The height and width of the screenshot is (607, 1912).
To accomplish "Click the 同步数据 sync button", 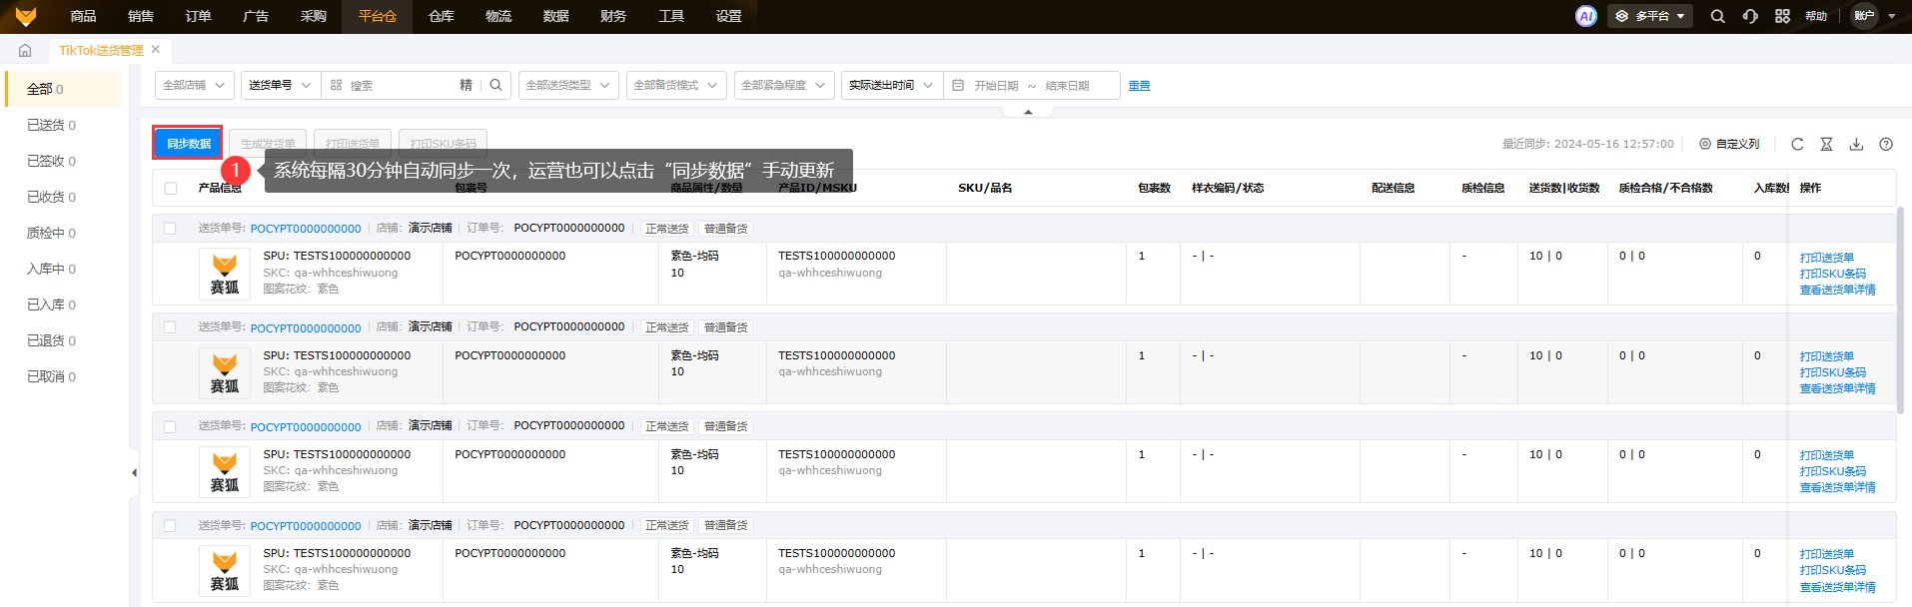I will 188,144.
